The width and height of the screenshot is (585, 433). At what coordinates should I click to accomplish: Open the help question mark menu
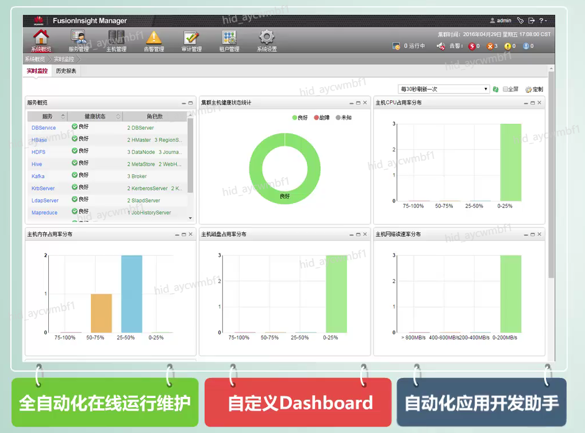pos(543,21)
